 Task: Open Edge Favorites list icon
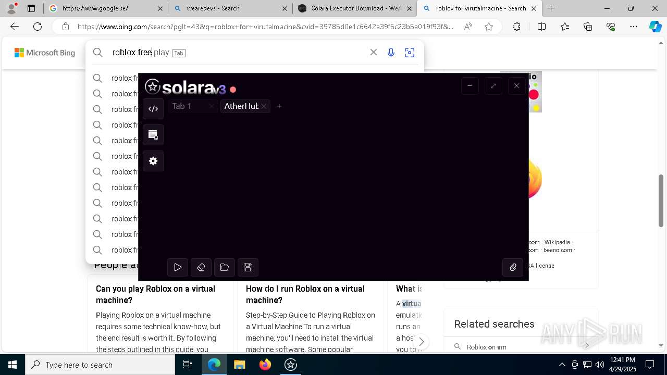565,27
